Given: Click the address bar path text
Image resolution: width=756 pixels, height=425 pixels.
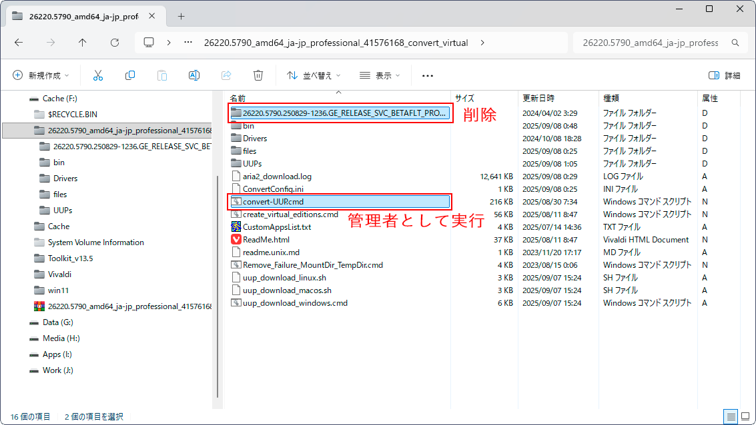Looking at the screenshot, I should tap(336, 43).
